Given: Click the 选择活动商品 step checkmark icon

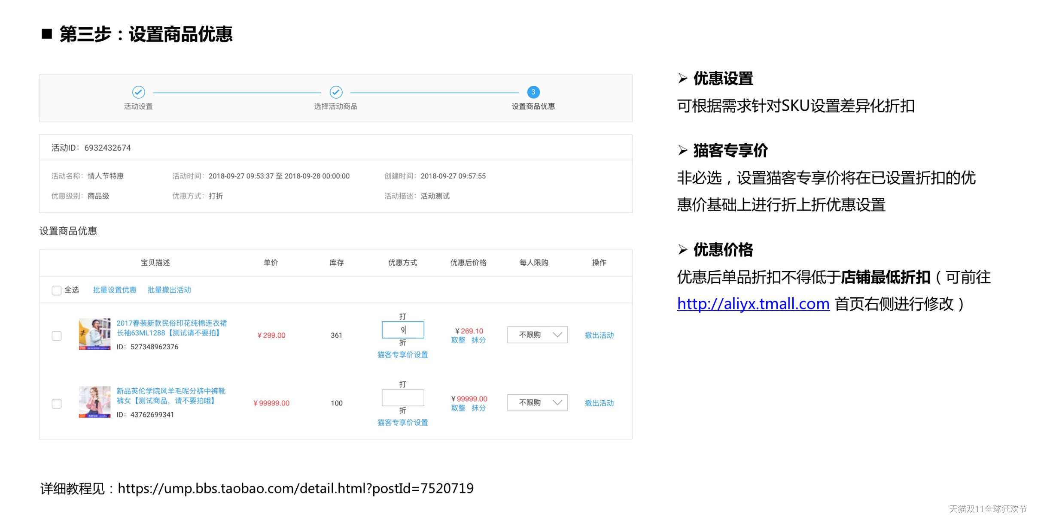Looking at the screenshot, I should (x=336, y=92).
